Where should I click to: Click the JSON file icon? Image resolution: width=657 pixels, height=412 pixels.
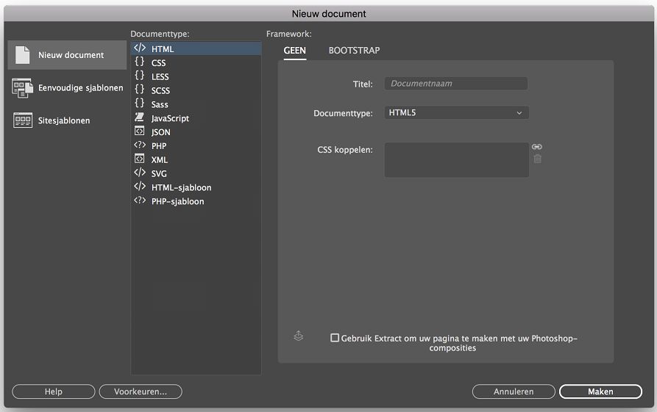140,131
